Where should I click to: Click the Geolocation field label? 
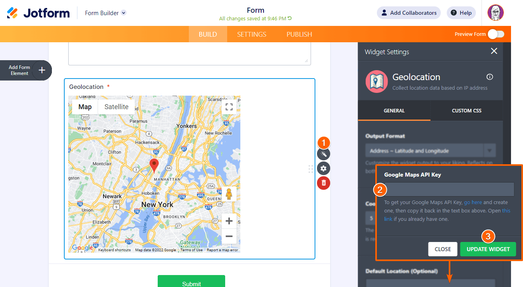[86, 87]
